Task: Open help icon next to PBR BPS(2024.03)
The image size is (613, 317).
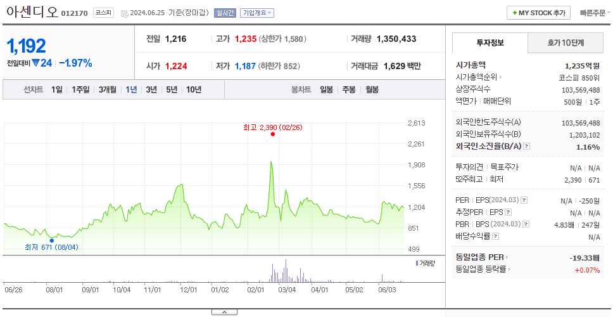Action: click(x=527, y=224)
